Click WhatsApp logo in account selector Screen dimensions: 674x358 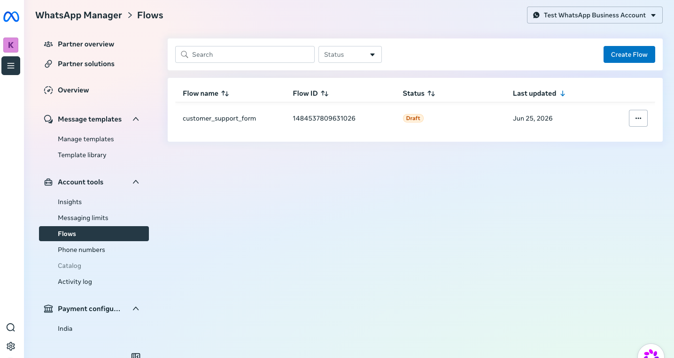(x=536, y=15)
